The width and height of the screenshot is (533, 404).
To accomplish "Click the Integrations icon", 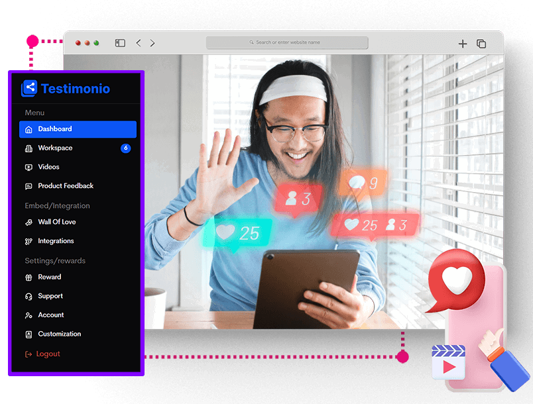I will tap(29, 242).
